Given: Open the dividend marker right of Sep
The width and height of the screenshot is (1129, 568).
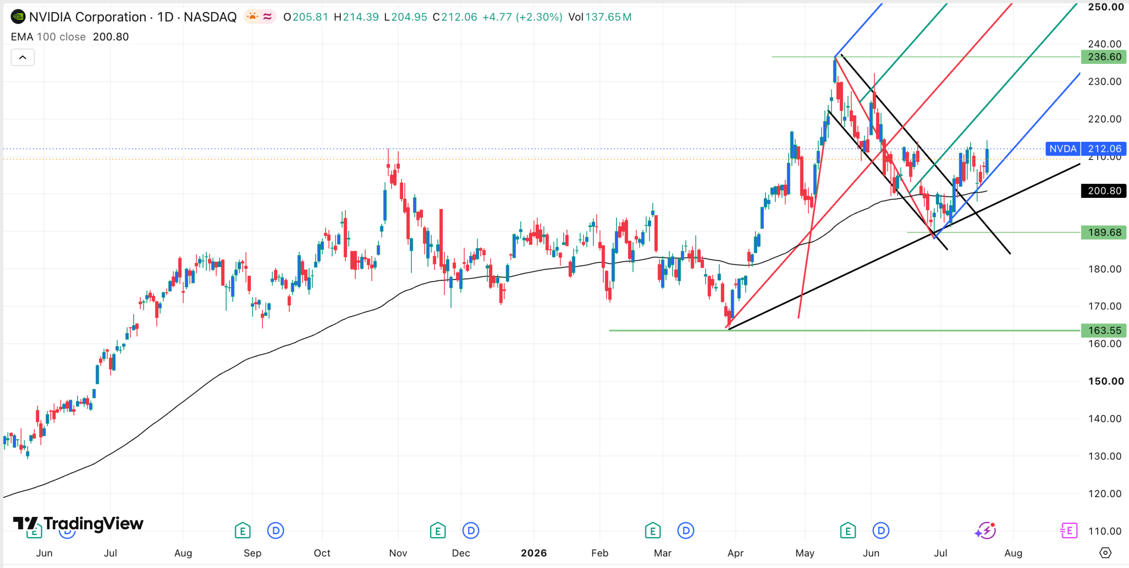Looking at the screenshot, I should point(276,530).
